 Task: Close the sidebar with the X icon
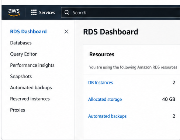(x=66, y=31)
